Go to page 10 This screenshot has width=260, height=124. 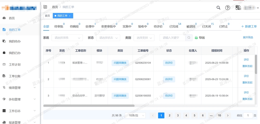[x=219, y=115]
